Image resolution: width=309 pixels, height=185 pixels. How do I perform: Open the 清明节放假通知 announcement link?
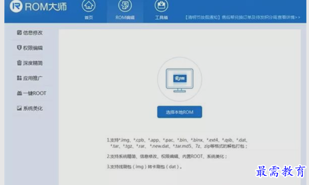tap(242, 17)
